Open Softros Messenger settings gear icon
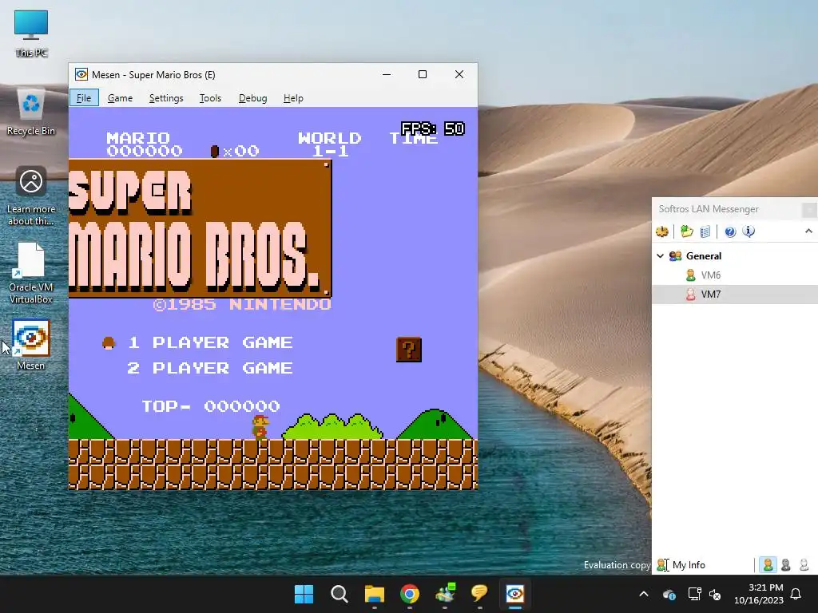The height and width of the screenshot is (613, 818). pyautogui.click(x=662, y=231)
